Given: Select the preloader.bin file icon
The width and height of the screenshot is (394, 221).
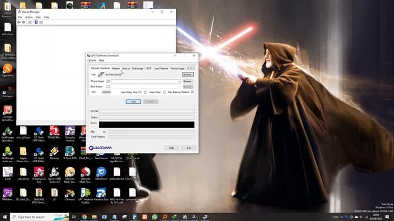Looking at the screenshot, I should 117,174.
